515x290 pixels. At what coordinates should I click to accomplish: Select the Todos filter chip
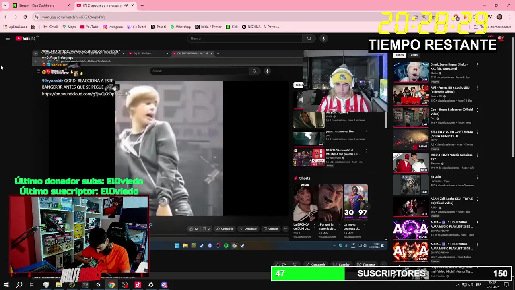pyautogui.click(x=400, y=55)
